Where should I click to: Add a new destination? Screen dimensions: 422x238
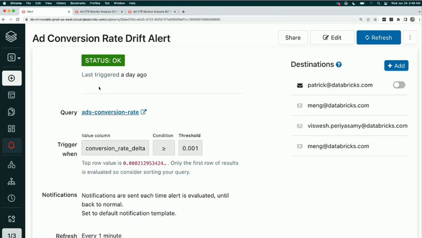tap(396, 66)
